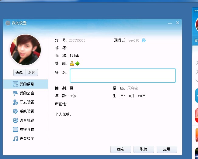
Task: Click the constellation value 天秤座
Action: tap(133, 88)
